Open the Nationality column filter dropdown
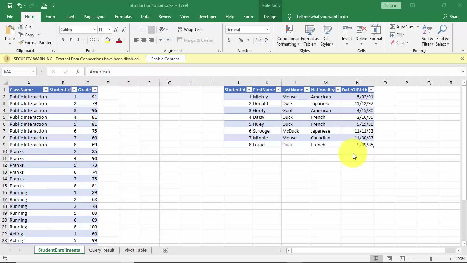Image resolution: width=467 pixels, height=263 pixels. [x=338, y=90]
